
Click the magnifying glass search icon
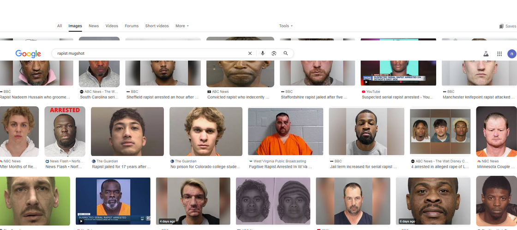click(286, 53)
